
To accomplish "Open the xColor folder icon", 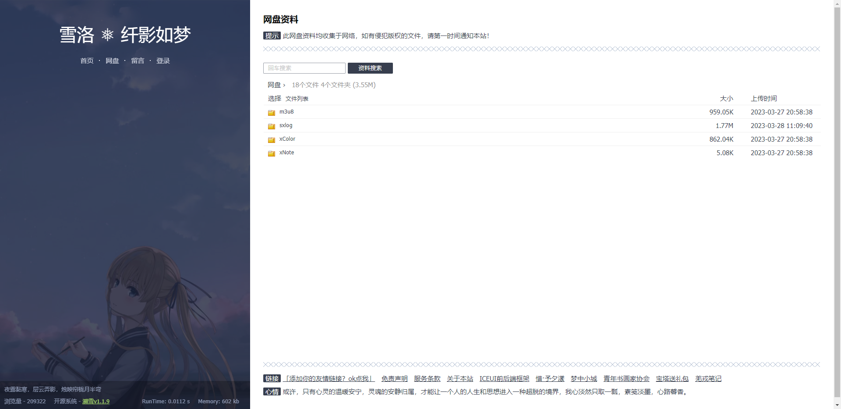I will click(x=272, y=140).
